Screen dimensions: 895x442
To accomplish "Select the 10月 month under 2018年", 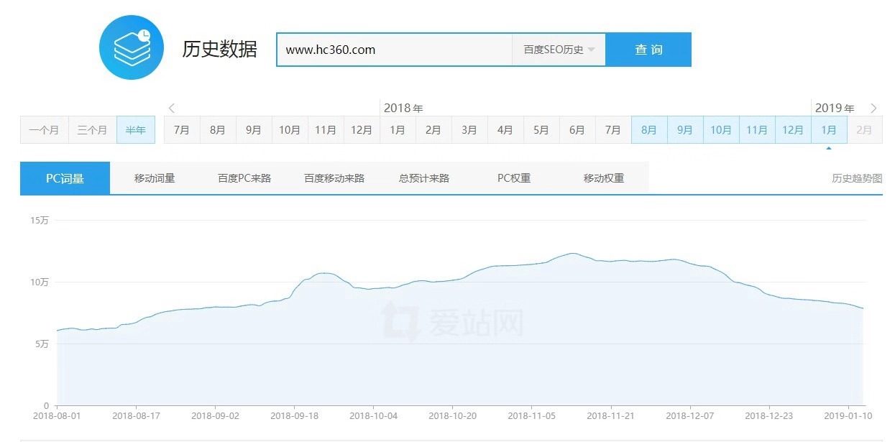I will tap(290, 130).
